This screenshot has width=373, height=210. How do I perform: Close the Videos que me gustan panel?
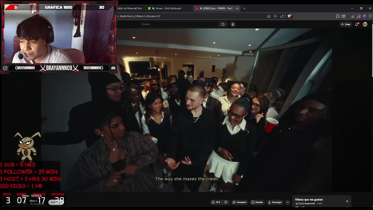tap(347, 201)
